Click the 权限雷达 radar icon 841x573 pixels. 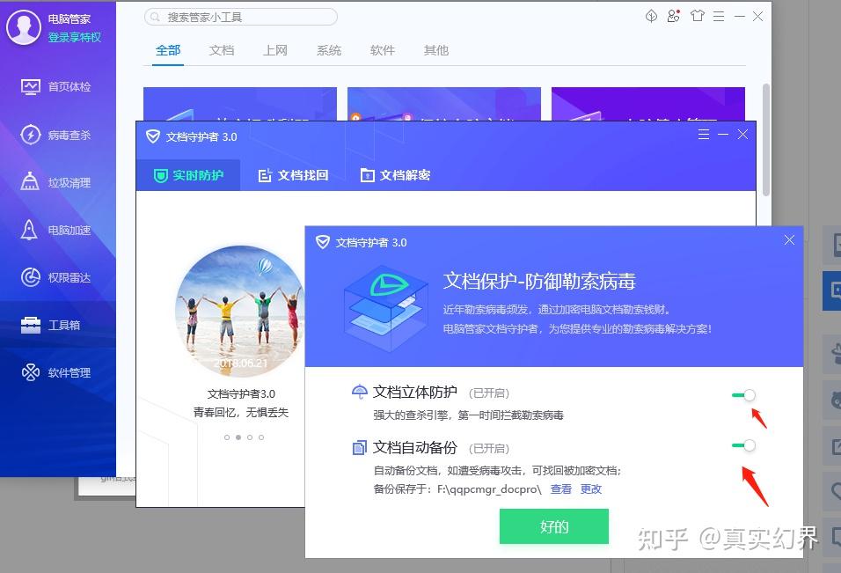[x=30, y=277]
